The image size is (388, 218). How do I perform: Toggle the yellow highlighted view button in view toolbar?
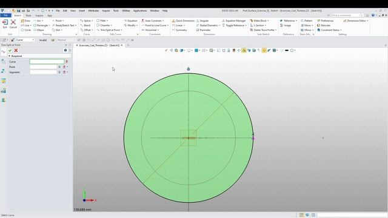244,50
